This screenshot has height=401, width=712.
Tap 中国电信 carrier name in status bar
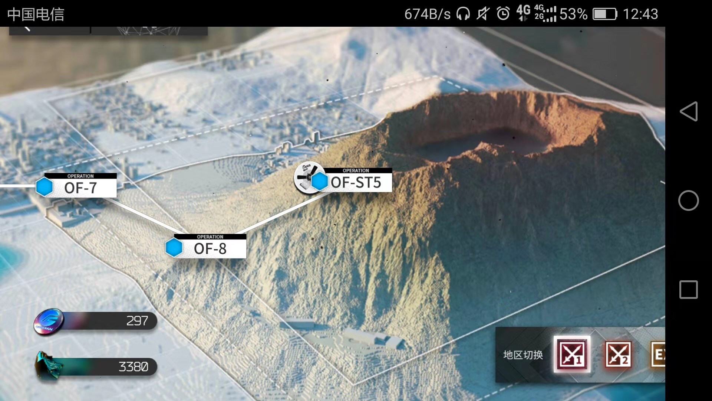point(36,14)
